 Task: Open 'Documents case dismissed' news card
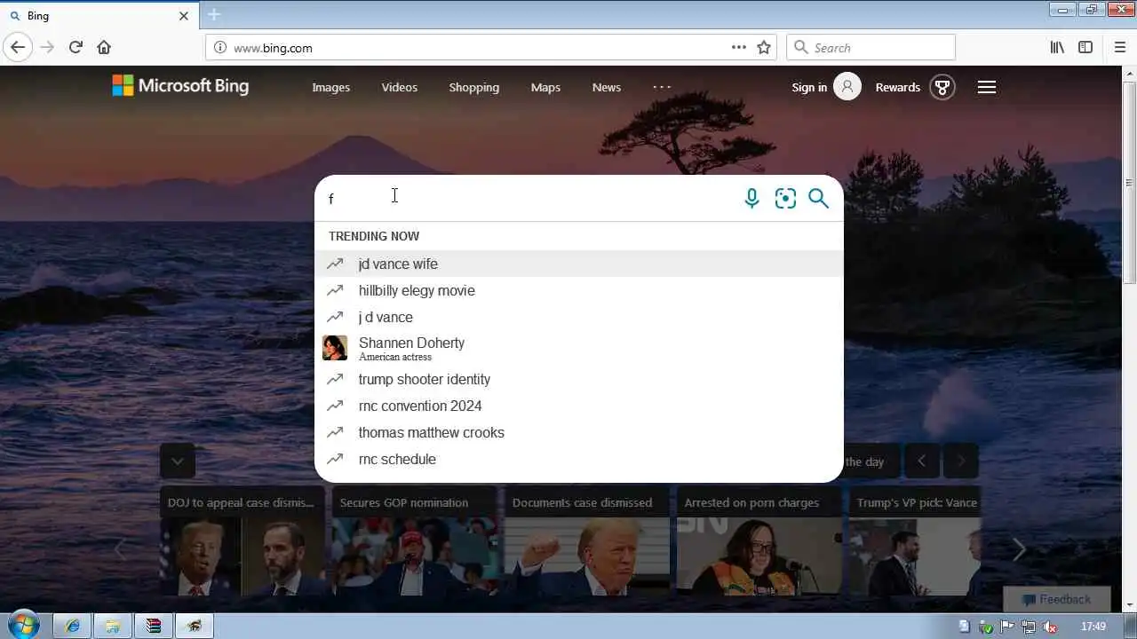pyautogui.click(x=586, y=540)
